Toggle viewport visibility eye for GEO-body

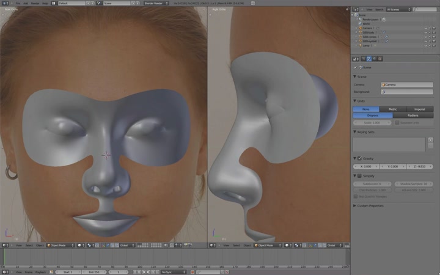click(x=425, y=32)
